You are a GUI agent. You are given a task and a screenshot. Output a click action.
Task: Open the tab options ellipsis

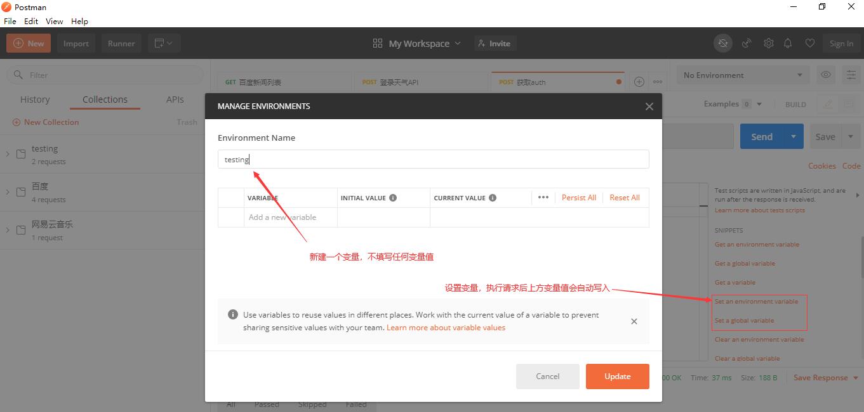(x=658, y=82)
